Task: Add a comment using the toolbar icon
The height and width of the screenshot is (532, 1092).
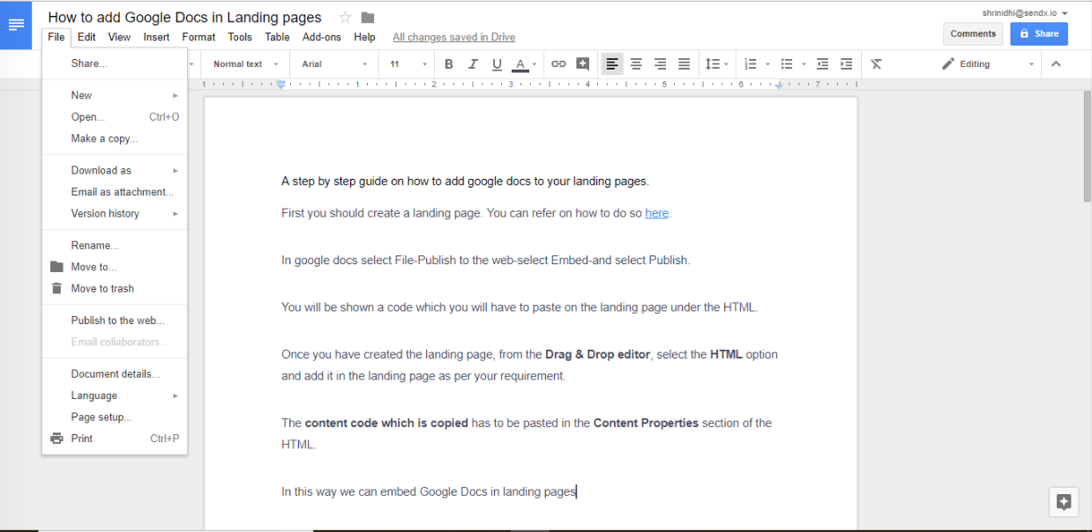Action: pos(582,64)
